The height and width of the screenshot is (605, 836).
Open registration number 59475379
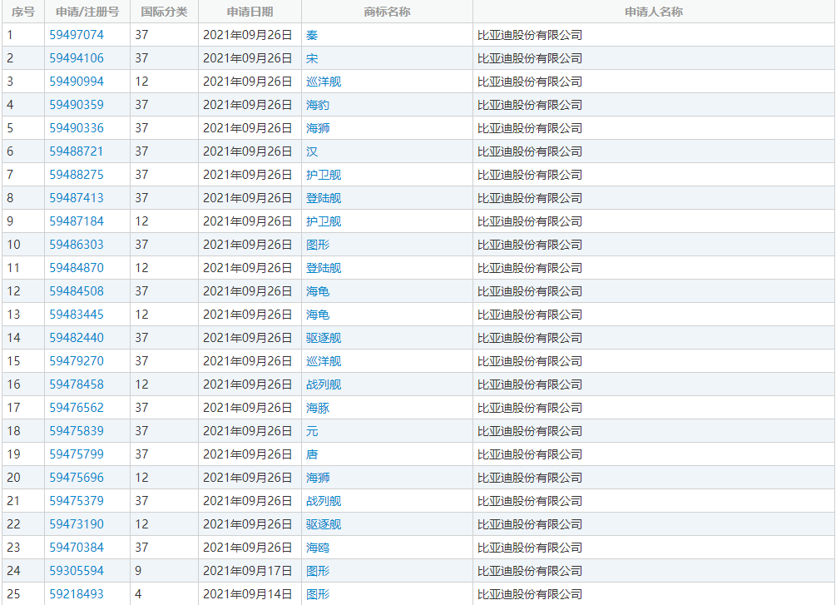(77, 501)
